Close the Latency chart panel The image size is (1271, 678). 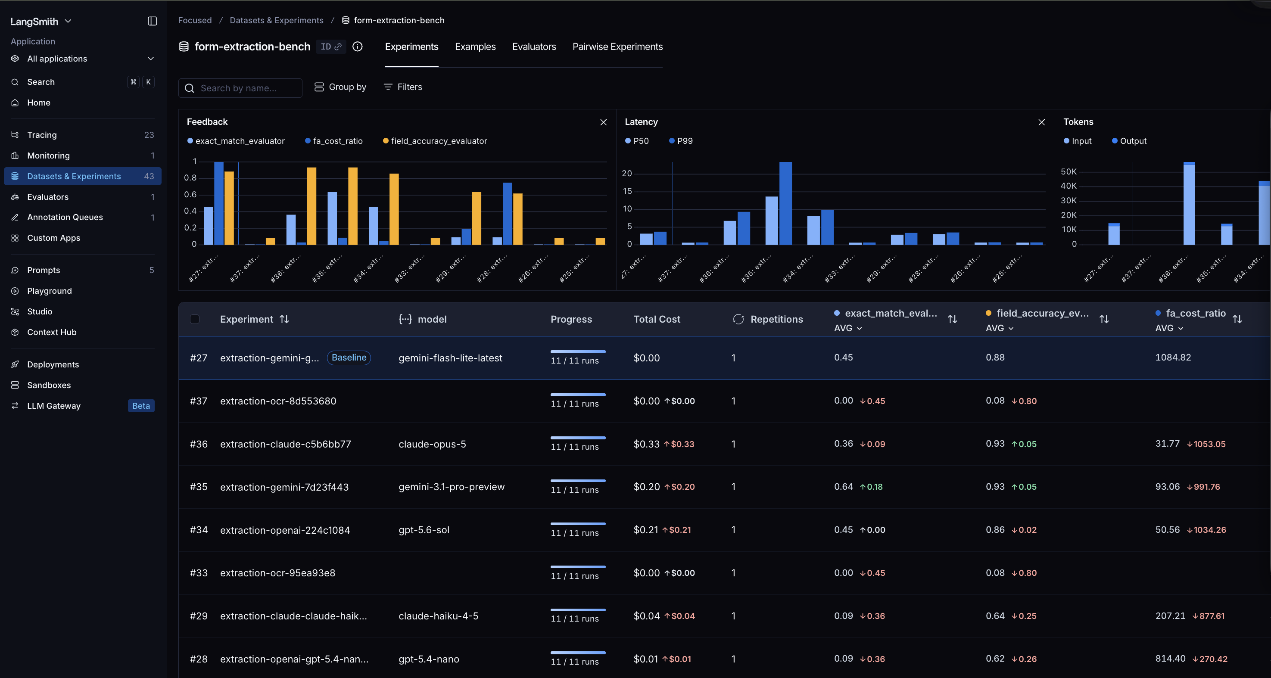[1041, 122]
